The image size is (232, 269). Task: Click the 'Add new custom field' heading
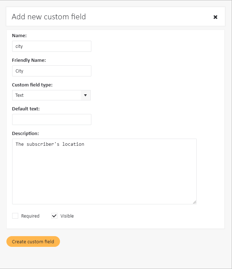tap(49, 17)
